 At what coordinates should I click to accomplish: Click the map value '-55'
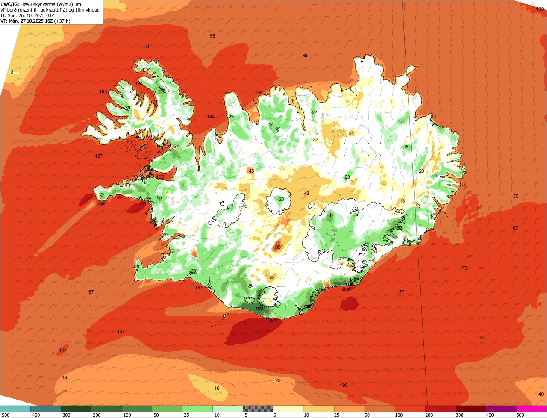pos(159,197)
